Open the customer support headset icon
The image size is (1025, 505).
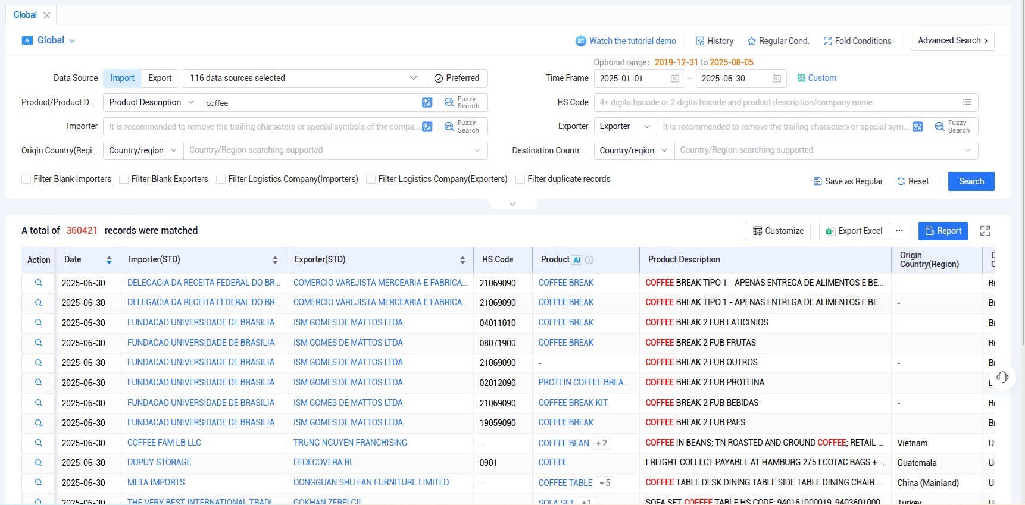pyautogui.click(x=1002, y=377)
